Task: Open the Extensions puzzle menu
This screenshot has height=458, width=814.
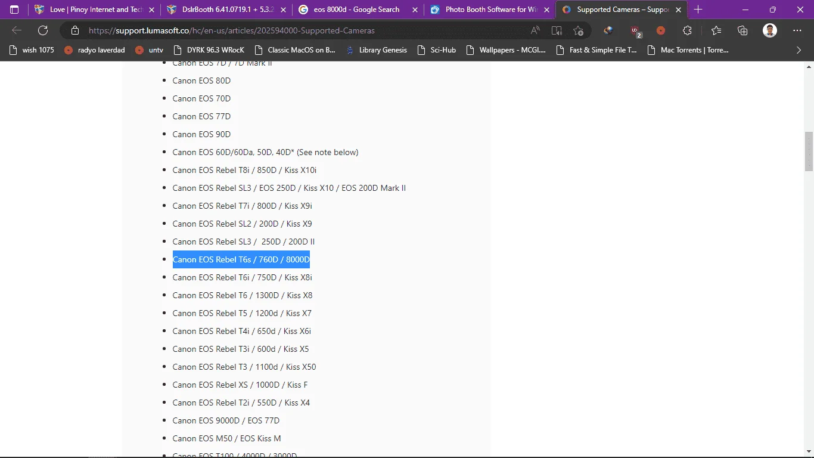Action: 688,30
